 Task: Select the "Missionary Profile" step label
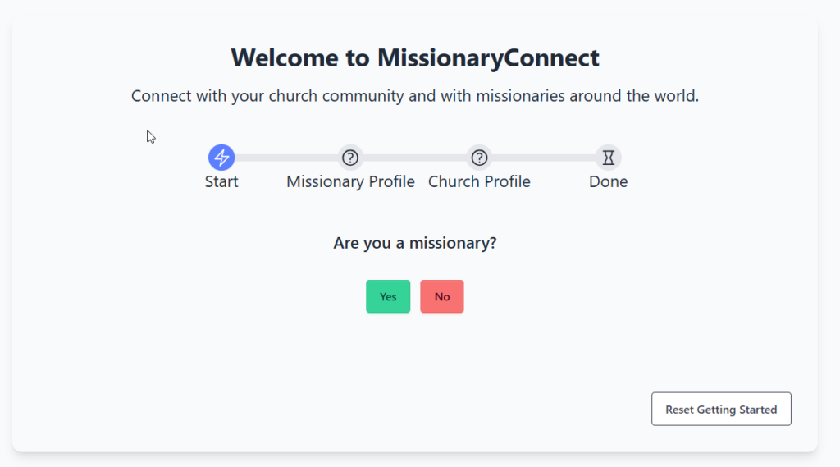[350, 181]
